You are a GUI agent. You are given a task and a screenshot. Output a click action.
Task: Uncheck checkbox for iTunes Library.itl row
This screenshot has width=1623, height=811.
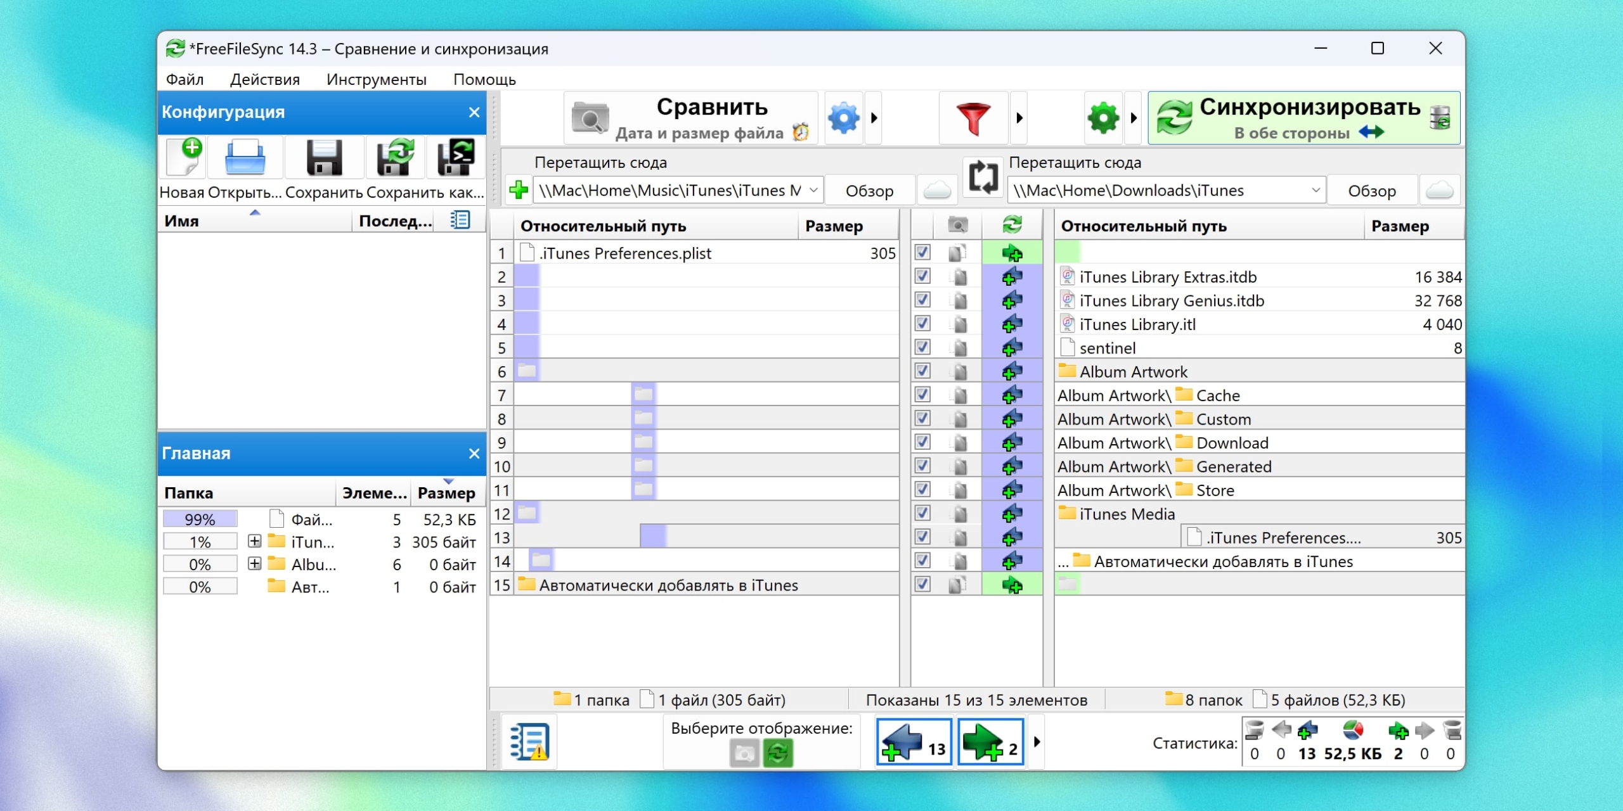tap(923, 324)
